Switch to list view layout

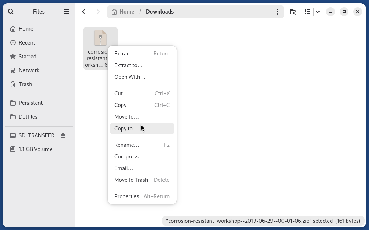click(307, 12)
